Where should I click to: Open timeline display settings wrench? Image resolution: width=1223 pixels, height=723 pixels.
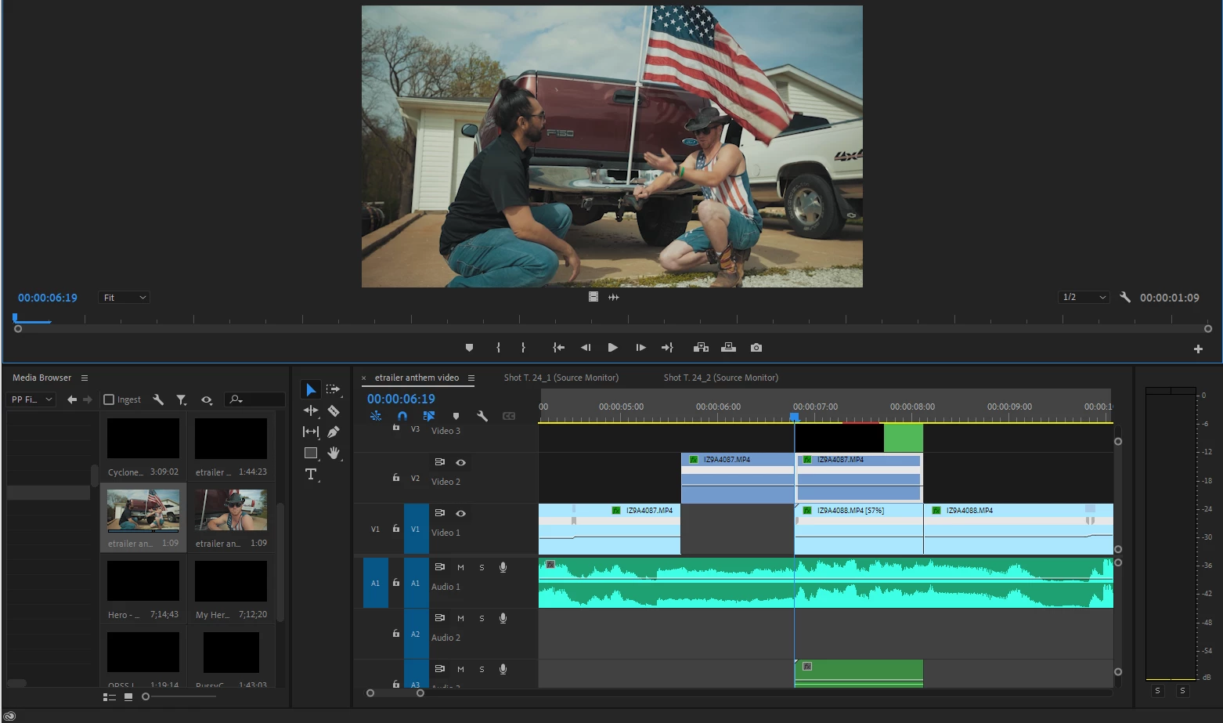tap(482, 416)
